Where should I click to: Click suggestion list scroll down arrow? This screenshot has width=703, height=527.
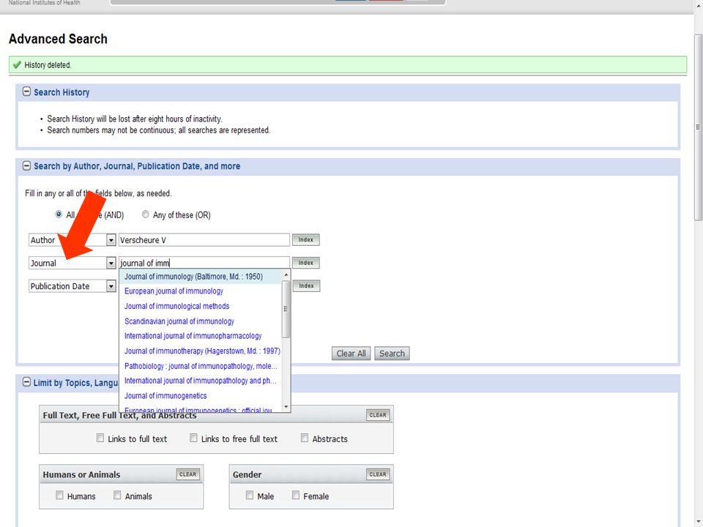click(286, 407)
